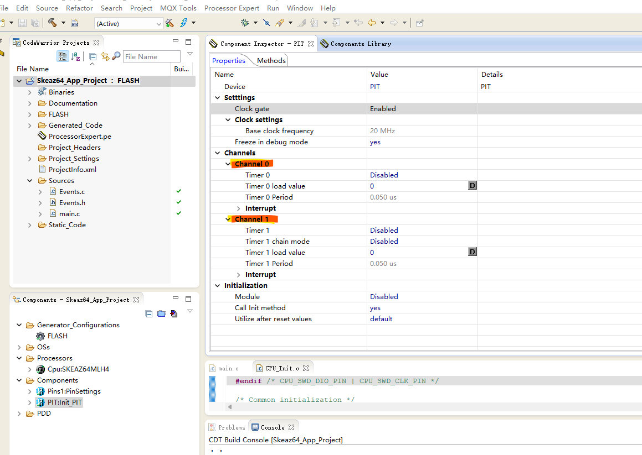Collapse all nodes in the Projects tree

[92, 56]
